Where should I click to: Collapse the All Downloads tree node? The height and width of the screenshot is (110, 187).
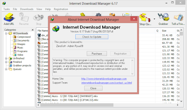[6, 34]
